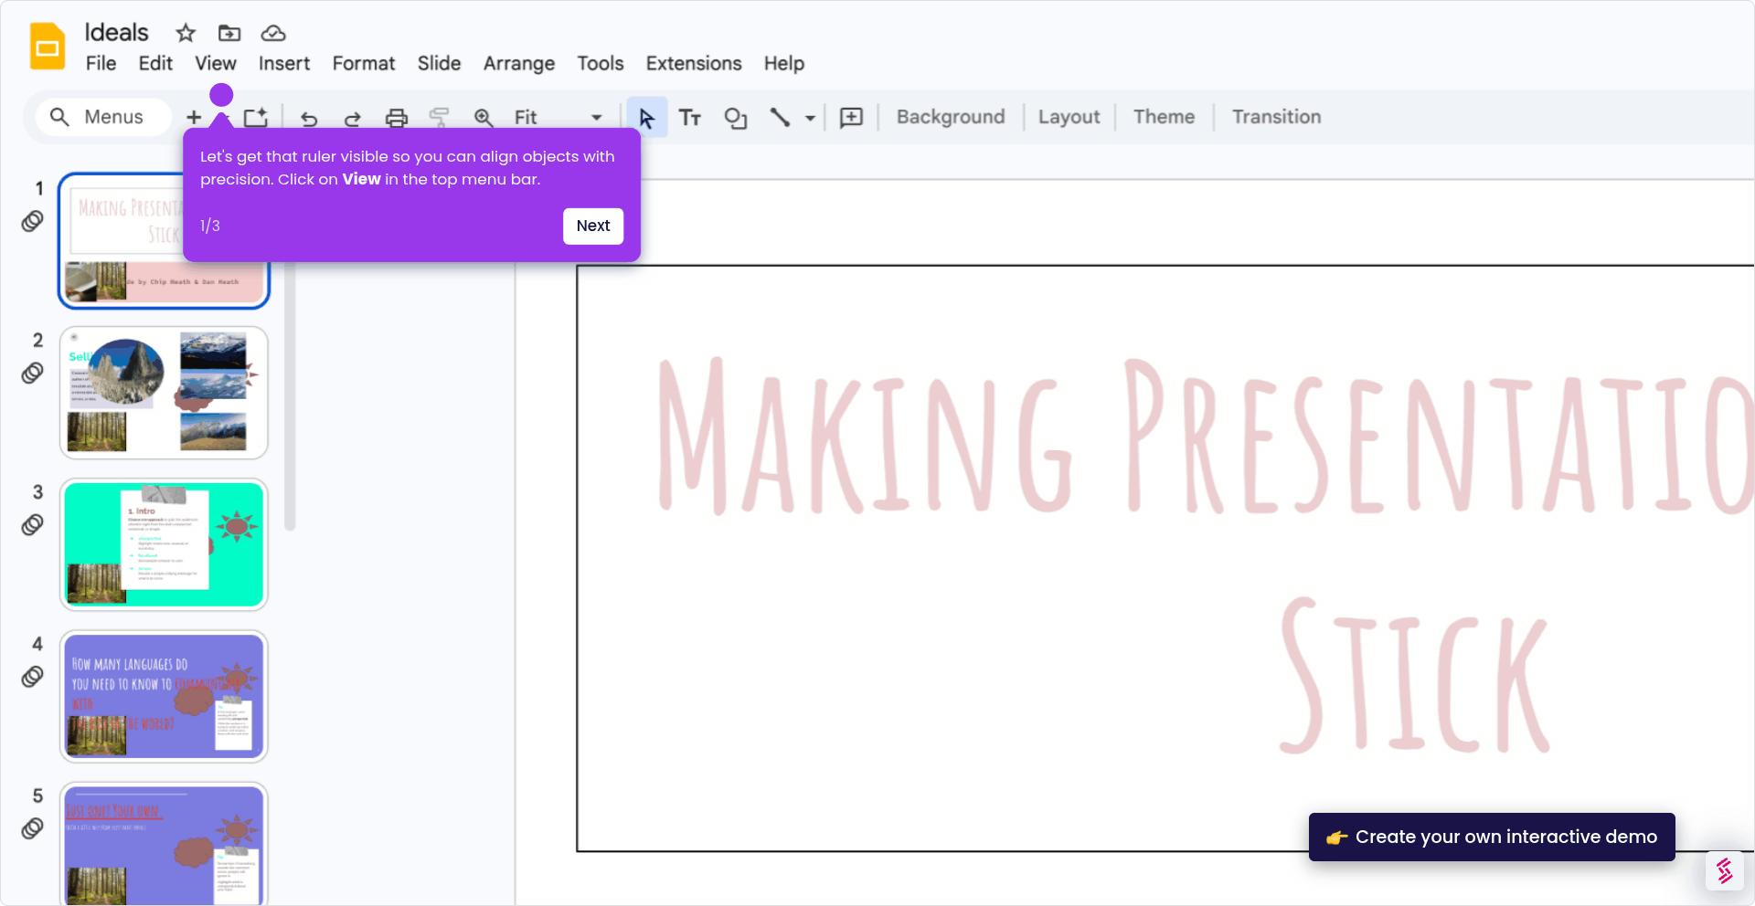Click Create your own interactive demo
The image size is (1755, 906).
click(x=1492, y=837)
